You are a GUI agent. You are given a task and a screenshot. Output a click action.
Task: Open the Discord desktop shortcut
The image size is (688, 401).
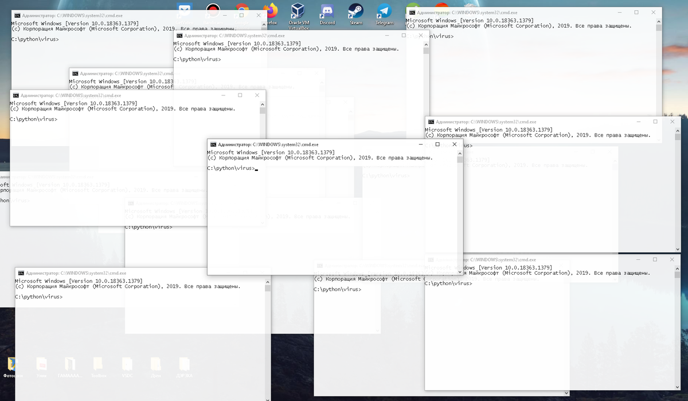pyautogui.click(x=327, y=14)
